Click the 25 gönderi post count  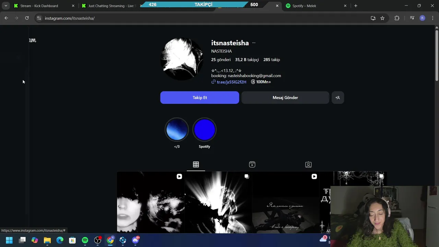pyautogui.click(x=221, y=60)
